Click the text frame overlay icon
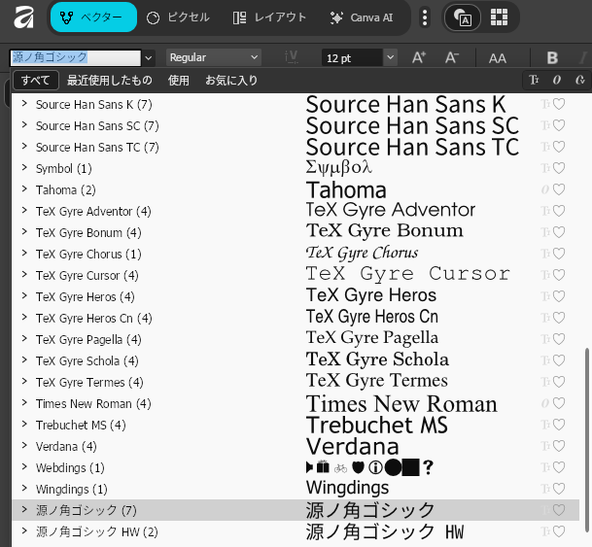This screenshot has height=547, width=592. point(463,17)
